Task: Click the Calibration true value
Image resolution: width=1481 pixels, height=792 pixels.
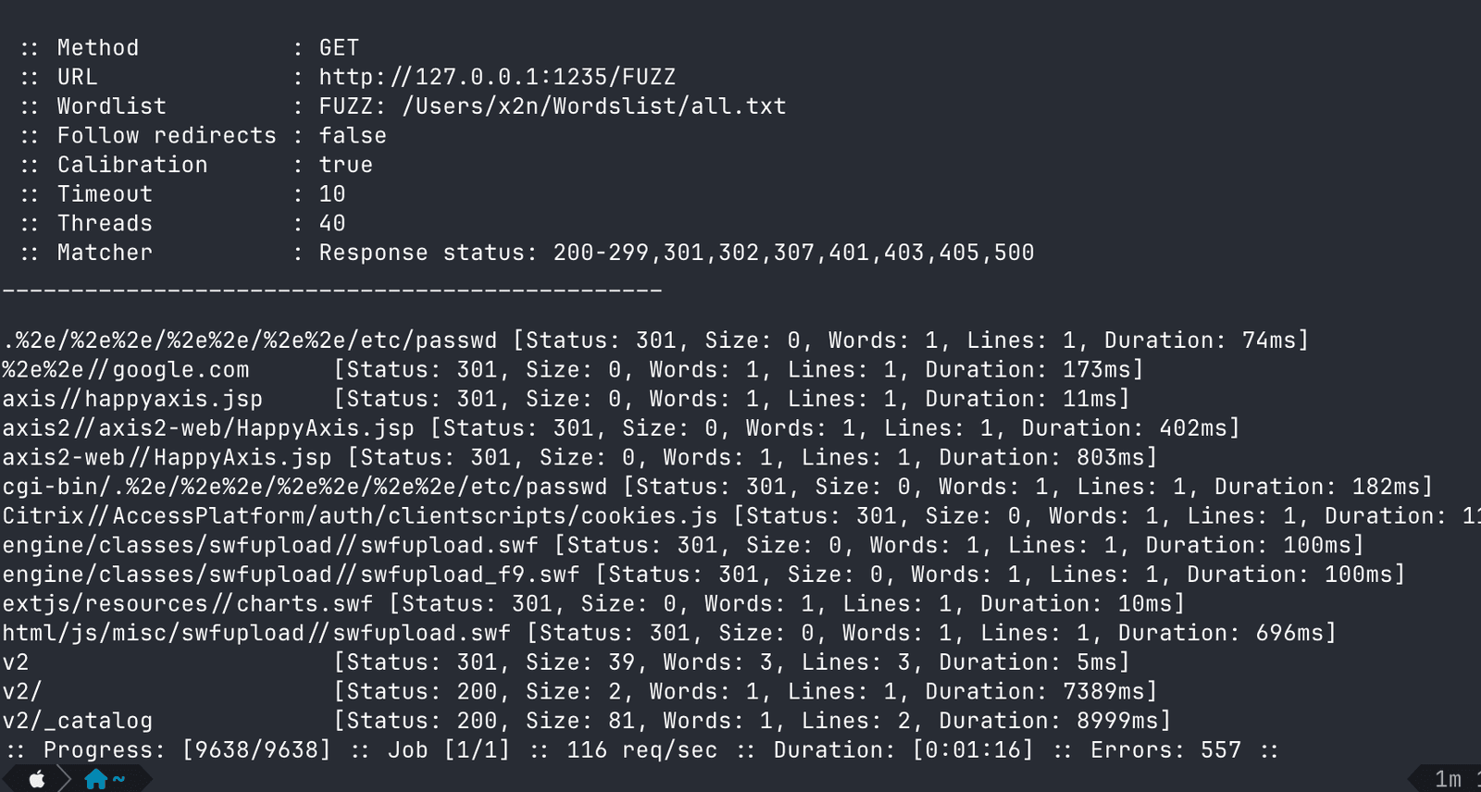Action: [346, 165]
